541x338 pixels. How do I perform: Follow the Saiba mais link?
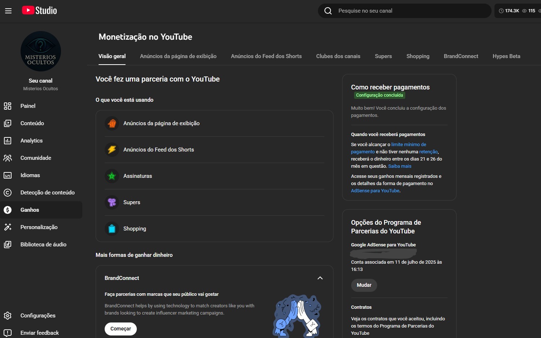coord(400,166)
